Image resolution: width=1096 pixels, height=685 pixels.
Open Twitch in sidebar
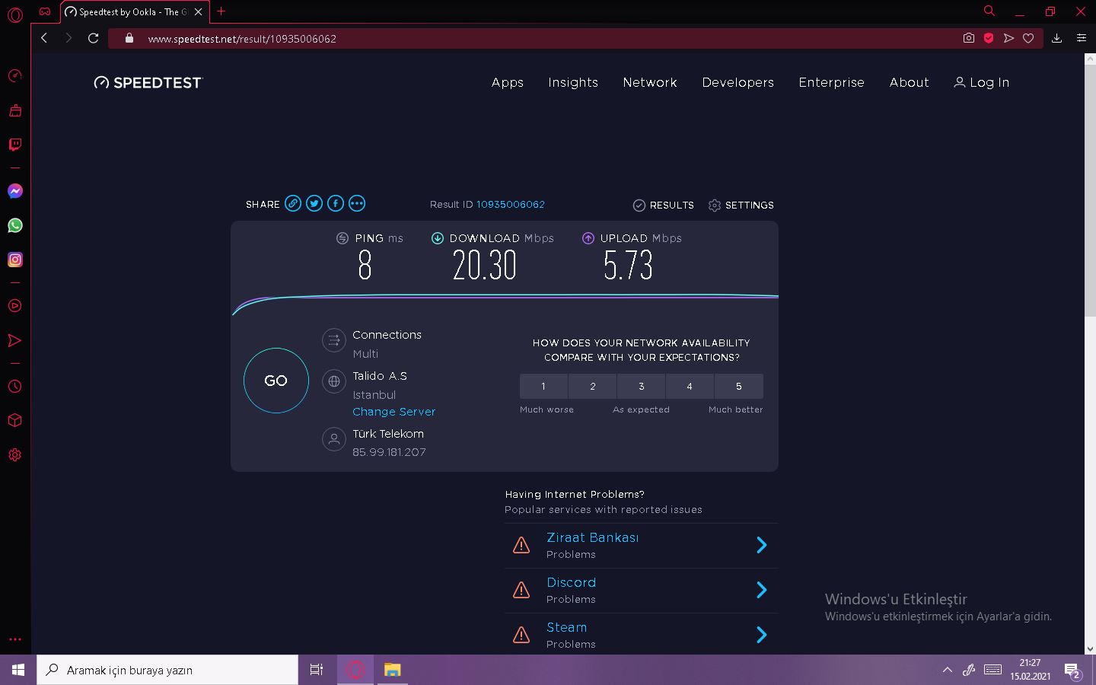[14, 145]
